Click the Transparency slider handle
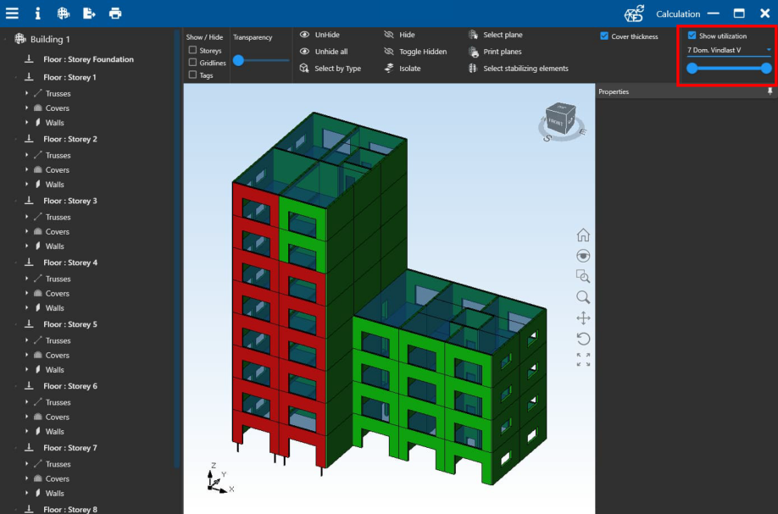778x514 pixels. (239, 60)
